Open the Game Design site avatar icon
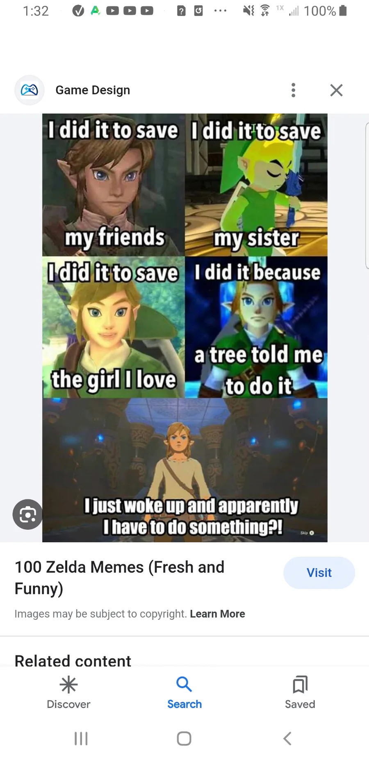The height and width of the screenshot is (760, 369). pos(29,90)
